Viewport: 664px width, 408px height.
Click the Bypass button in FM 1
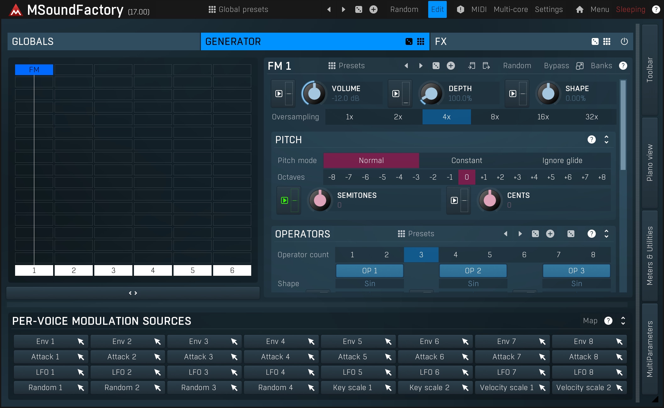pyautogui.click(x=556, y=66)
